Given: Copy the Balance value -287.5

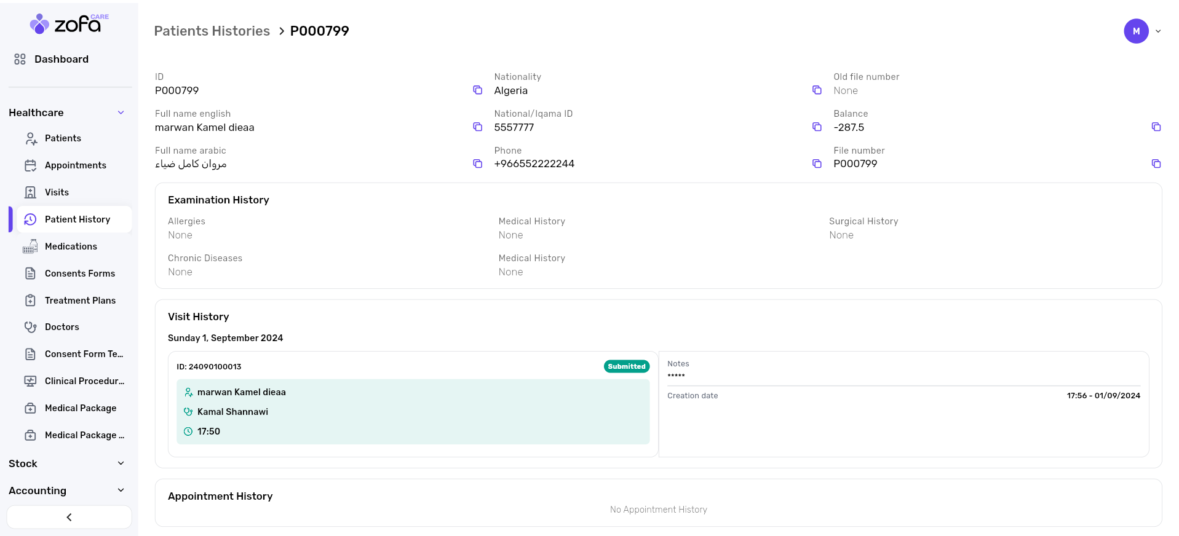Looking at the screenshot, I should pyautogui.click(x=1156, y=127).
